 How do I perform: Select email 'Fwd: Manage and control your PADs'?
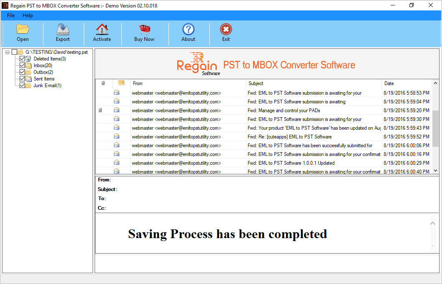[x=284, y=110]
